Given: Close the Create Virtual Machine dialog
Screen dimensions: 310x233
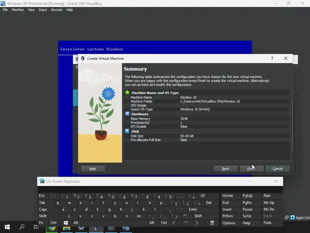Looking at the screenshot, I should pos(286,58).
